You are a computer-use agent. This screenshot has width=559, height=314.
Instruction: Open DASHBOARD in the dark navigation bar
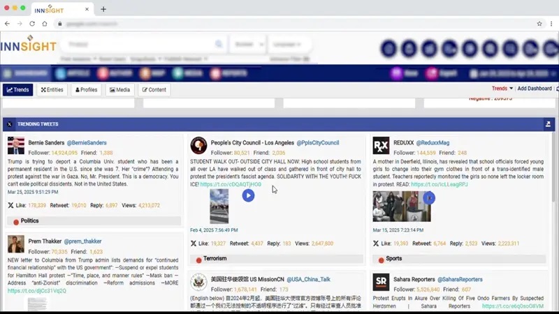pyautogui.click(x=26, y=73)
